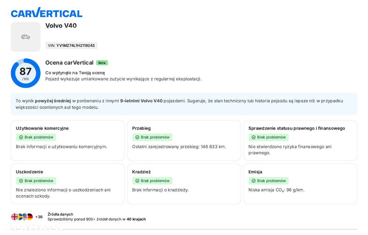
Task: Click the carVertical logo
Action: tap(46, 12)
